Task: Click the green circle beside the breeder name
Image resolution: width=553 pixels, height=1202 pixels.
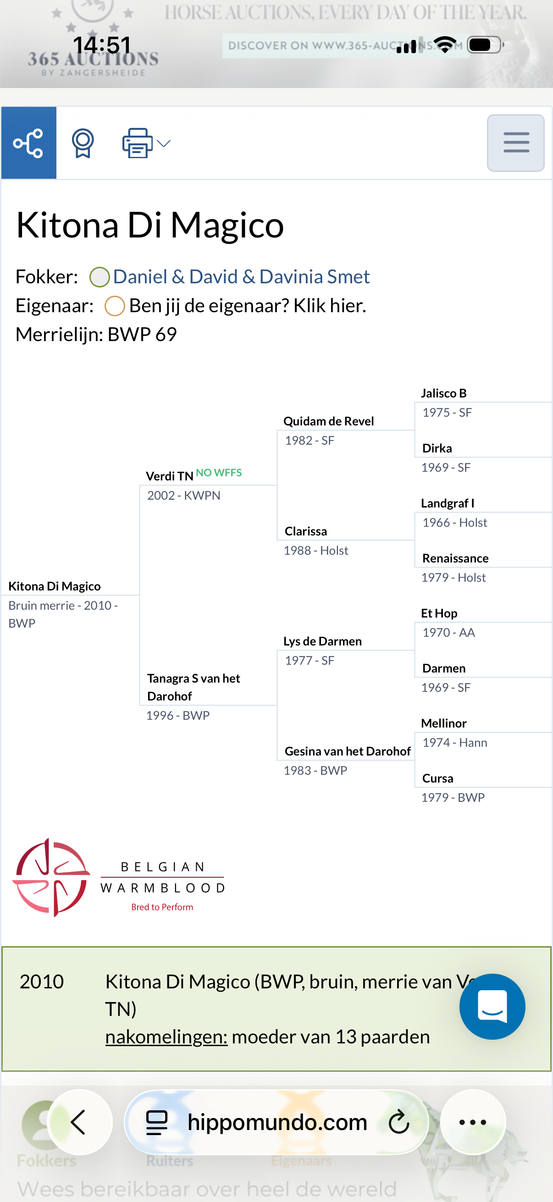Action: coord(100,277)
